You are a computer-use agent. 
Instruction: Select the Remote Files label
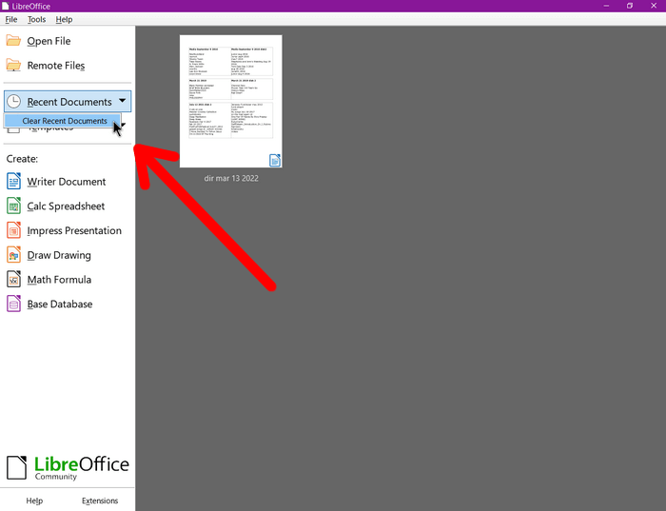coord(56,66)
